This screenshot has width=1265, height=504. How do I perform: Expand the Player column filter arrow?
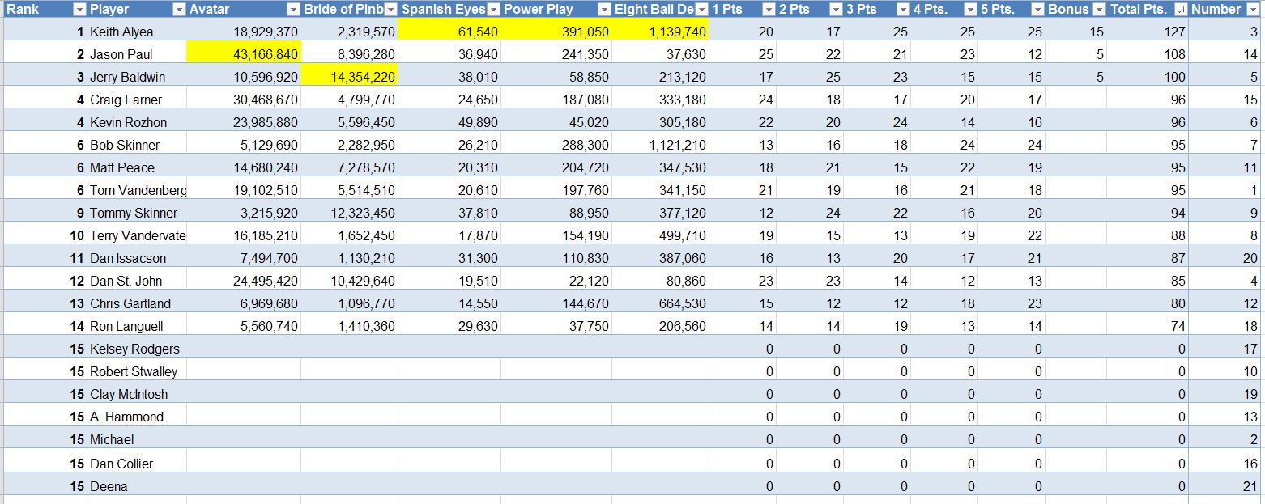(x=179, y=10)
